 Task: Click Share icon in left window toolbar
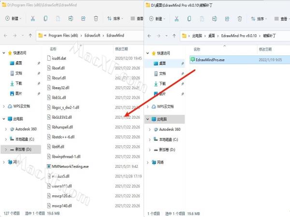[83, 18]
